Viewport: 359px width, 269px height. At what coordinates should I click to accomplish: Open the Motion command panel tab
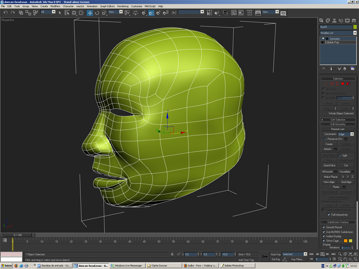click(341, 21)
